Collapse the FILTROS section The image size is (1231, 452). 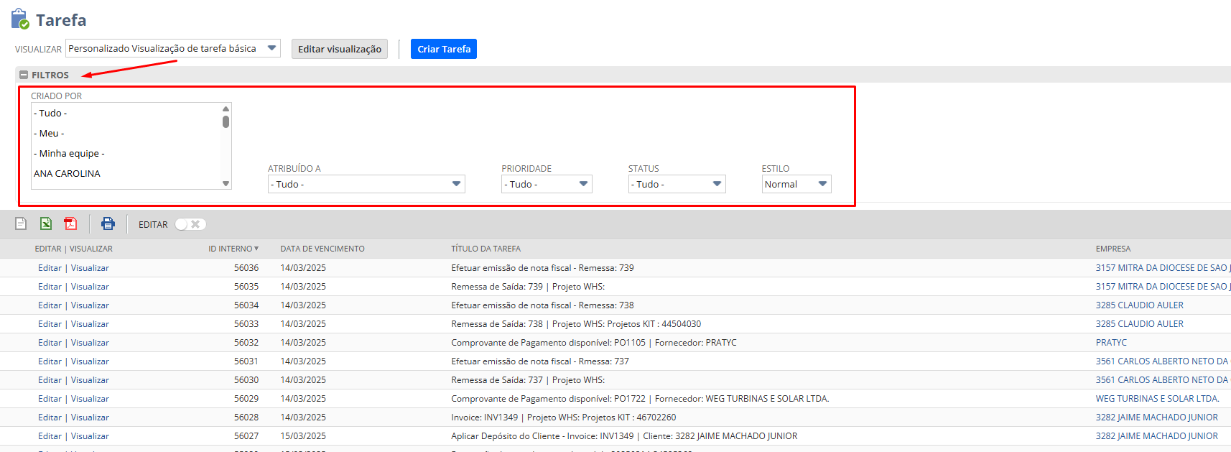pos(24,75)
